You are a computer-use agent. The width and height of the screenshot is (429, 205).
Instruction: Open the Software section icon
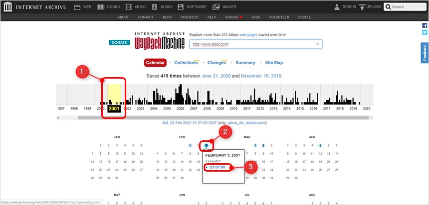[180, 7]
